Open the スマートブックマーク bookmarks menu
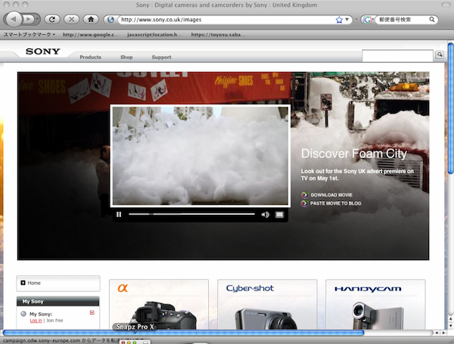This screenshot has width=454, height=344. coord(30,35)
